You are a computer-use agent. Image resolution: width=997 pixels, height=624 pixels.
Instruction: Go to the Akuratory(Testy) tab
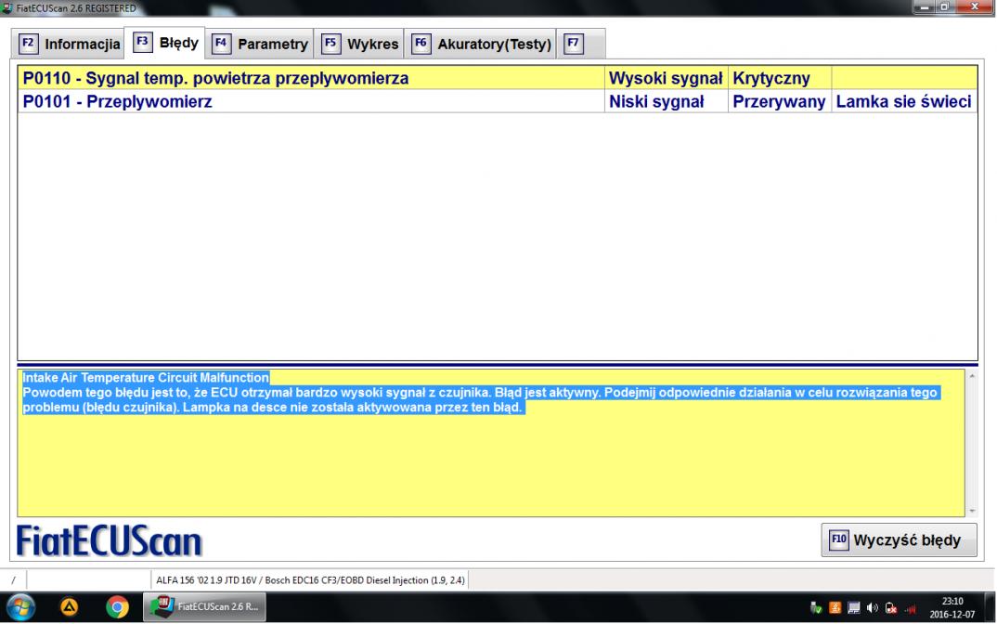[x=481, y=44]
